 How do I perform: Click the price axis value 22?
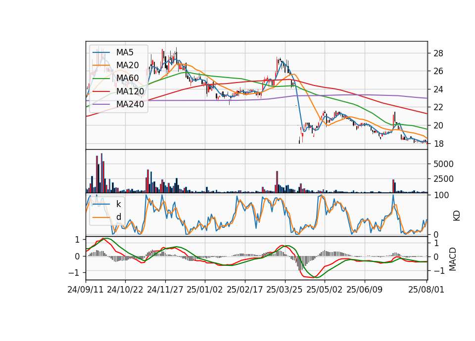[438, 107]
